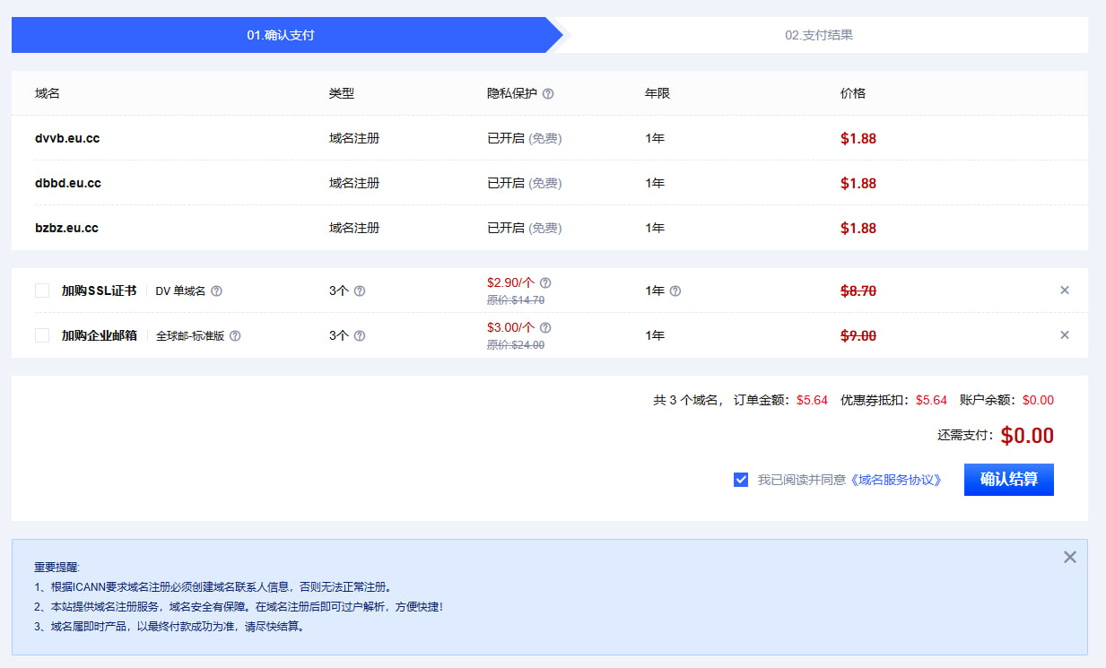Image resolution: width=1106 pixels, height=668 pixels.
Task: Click 年限 column header
Action: point(658,93)
